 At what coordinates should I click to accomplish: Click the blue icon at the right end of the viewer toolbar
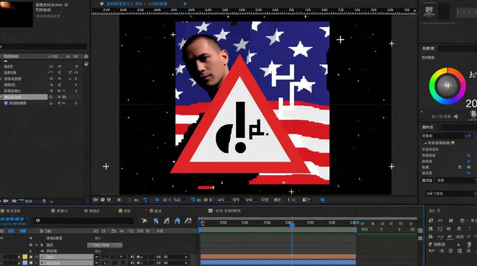pos(323,200)
